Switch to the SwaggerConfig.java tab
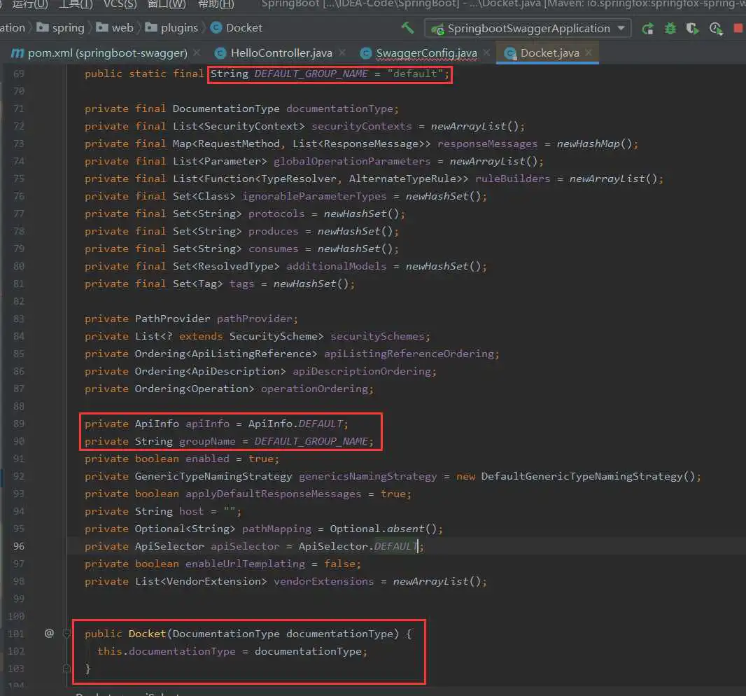The width and height of the screenshot is (746, 696). (x=425, y=53)
